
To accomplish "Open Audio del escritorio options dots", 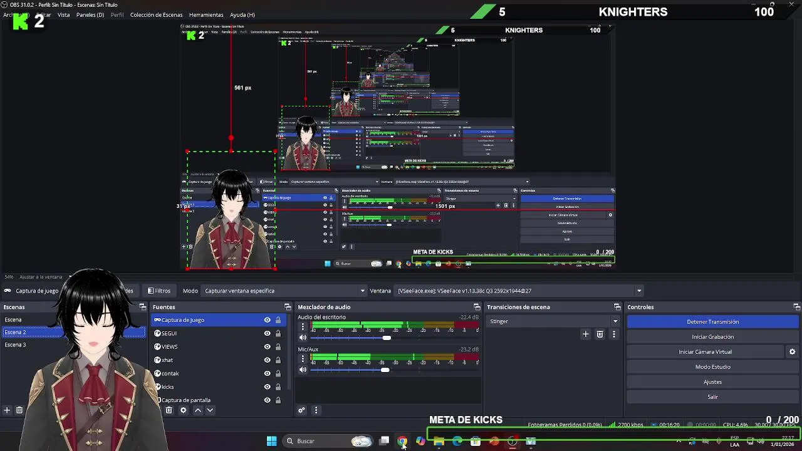I will pos(303,327).
